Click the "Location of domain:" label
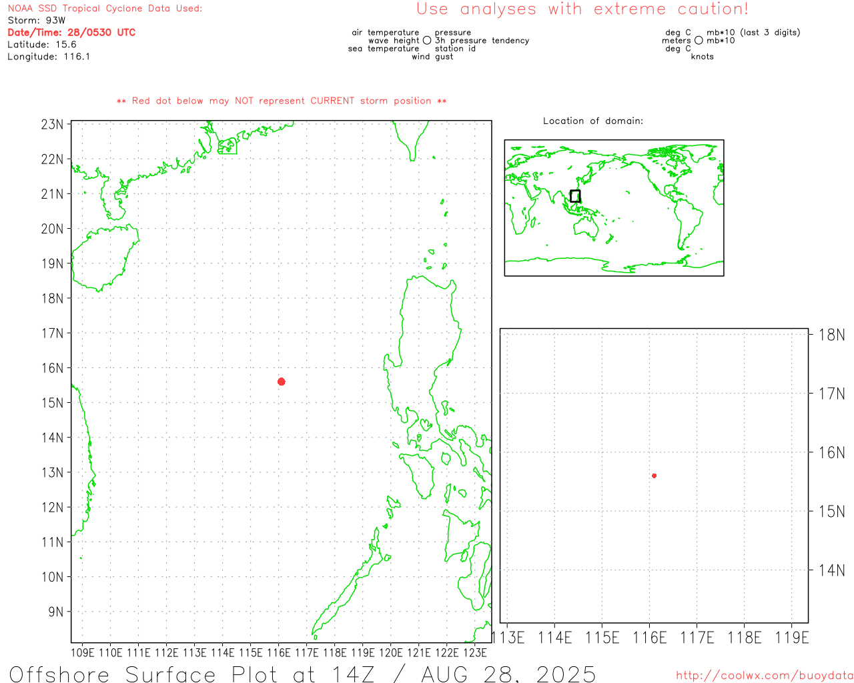The width and height of the screenshot is (854, 683). point(593,121)
